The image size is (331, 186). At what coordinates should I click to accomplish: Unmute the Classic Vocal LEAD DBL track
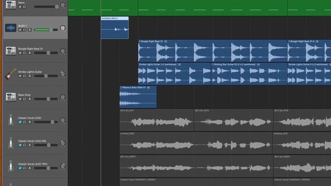point(20,145)
